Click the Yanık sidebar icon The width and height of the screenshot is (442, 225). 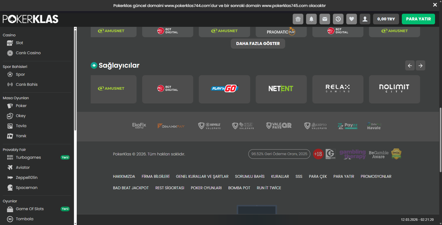[10, 136]
